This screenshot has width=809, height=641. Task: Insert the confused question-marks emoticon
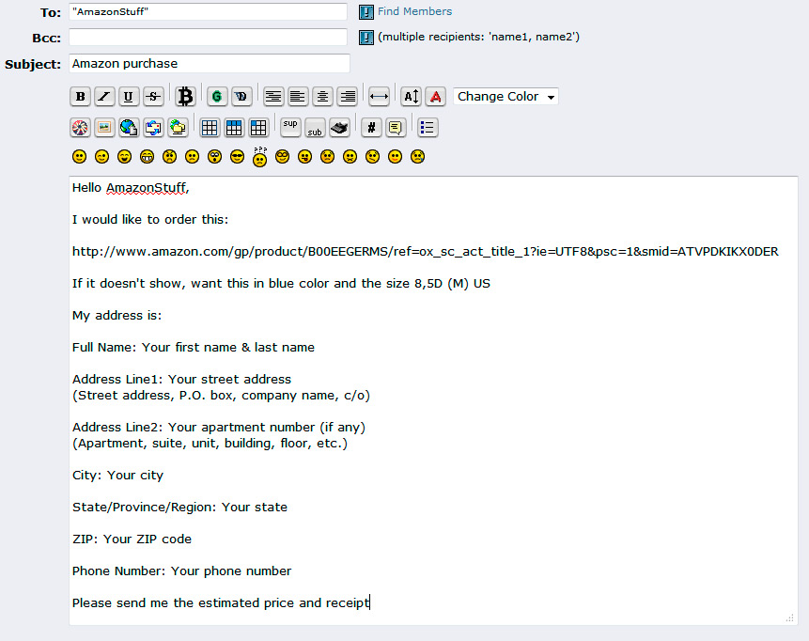tap(260, 157)
